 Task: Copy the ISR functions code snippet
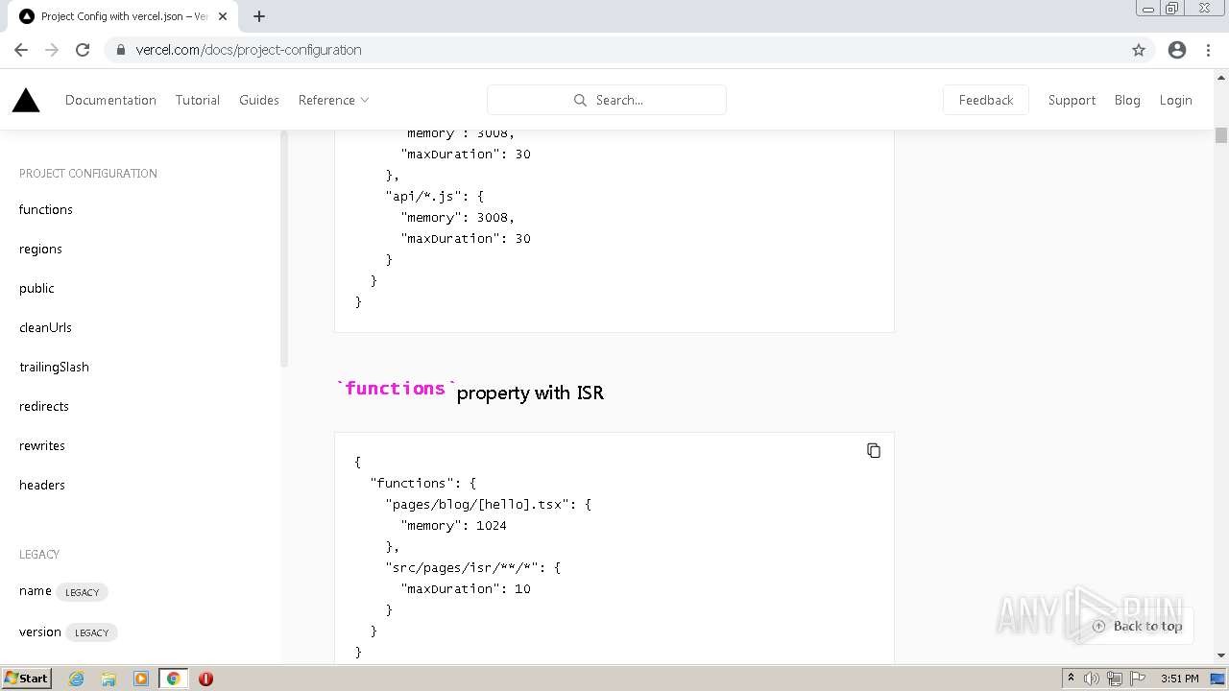click(x=874, y=450)
